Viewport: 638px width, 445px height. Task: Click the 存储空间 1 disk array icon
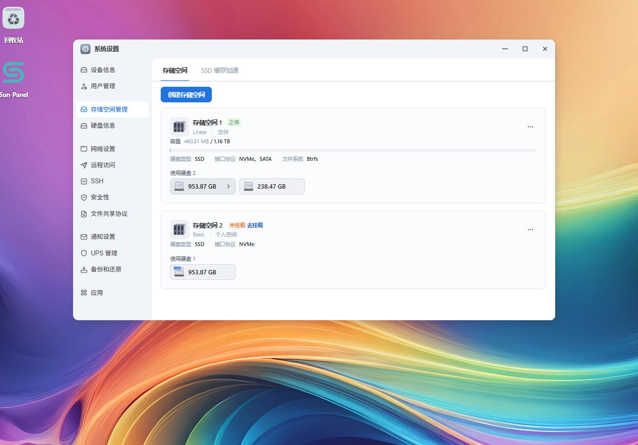(180, 127)
